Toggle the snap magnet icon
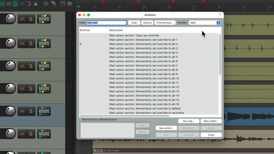Viewport: 274px width, 154px height. [x=29, y=3]
